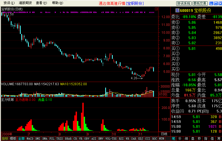
Task: Switch indicator to TRIX
Action: 60,139
